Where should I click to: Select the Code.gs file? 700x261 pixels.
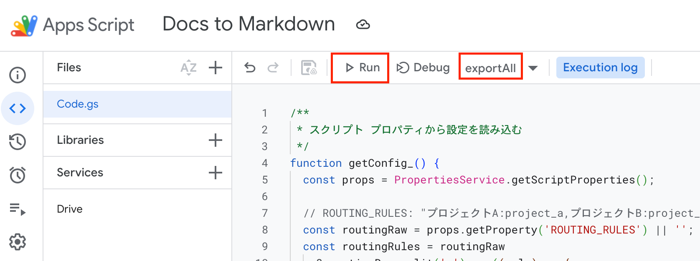coord(137,104)
